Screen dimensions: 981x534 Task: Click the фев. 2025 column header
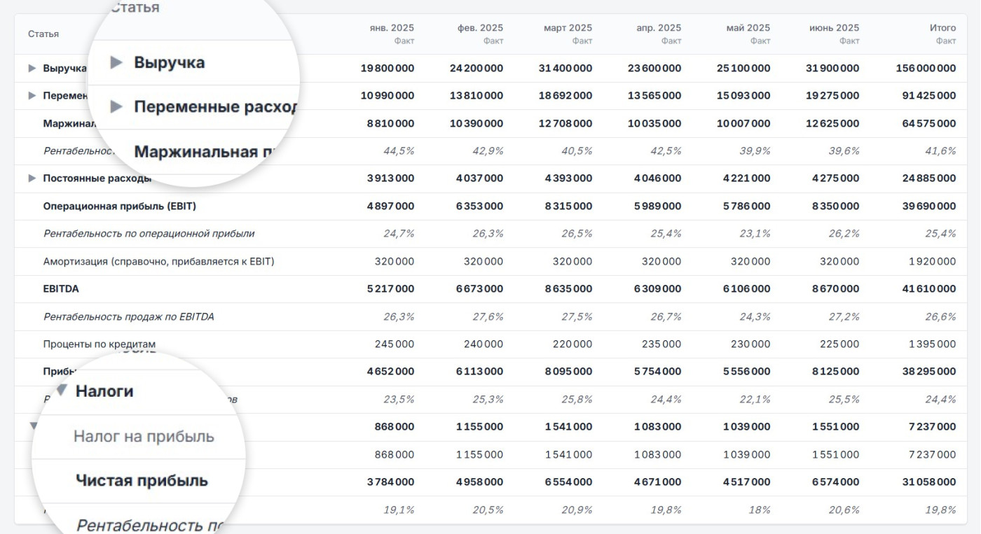[x=481, y=28]
